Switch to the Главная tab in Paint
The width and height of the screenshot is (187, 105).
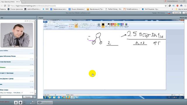pyautogui.click(x=50, y=22)
